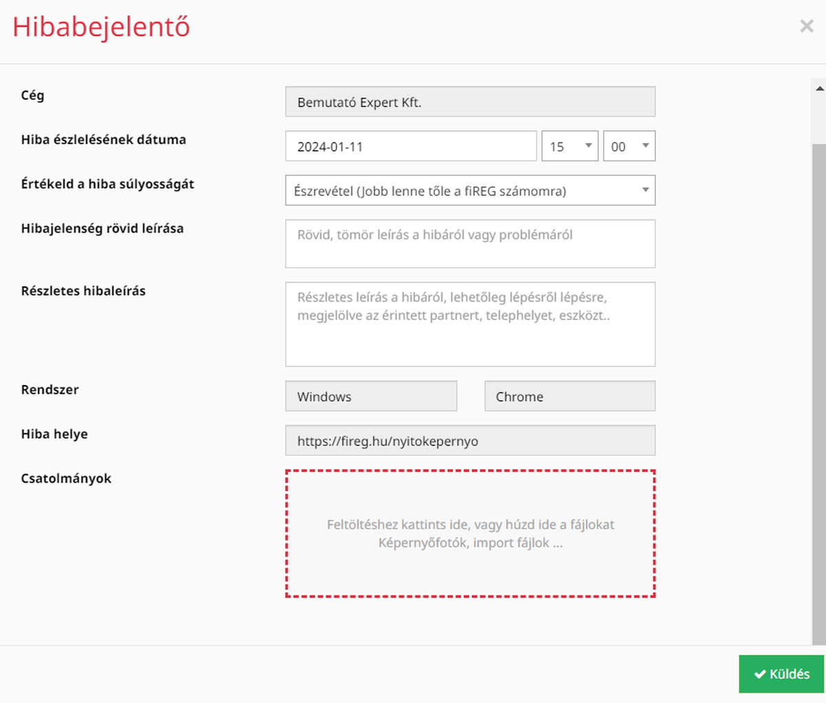Click the Értékeld a hiba súlyosságát label
The height and width of the screenshot is (703, 826).
pos(107,184)
